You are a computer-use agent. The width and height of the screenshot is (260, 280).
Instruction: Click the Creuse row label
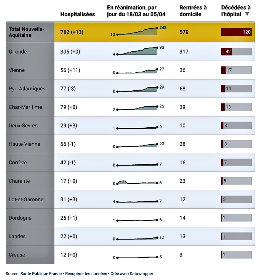(x=17, y=255)
